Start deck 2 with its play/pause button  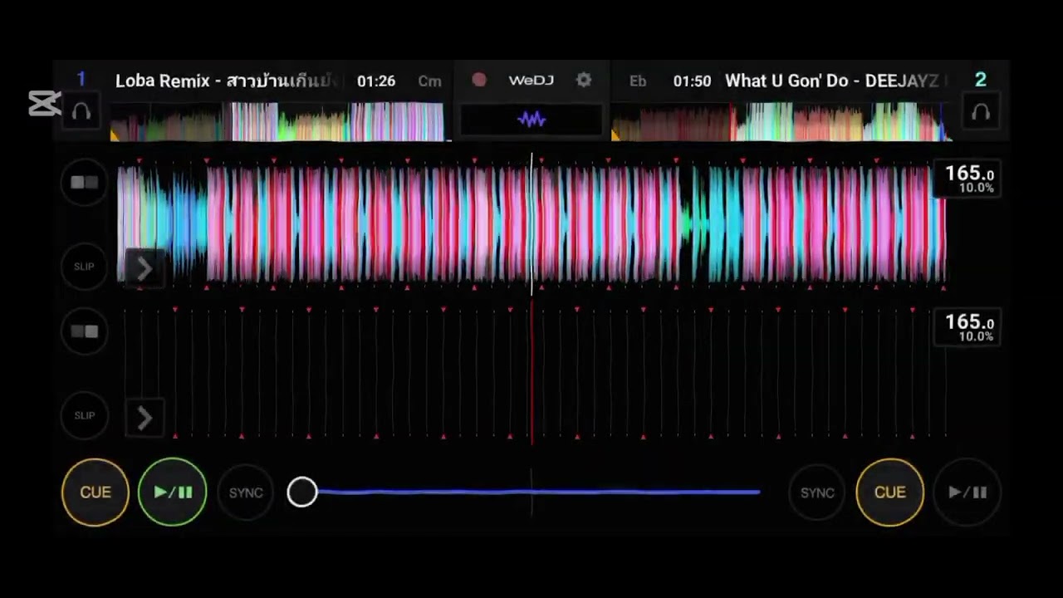(967, 493)
